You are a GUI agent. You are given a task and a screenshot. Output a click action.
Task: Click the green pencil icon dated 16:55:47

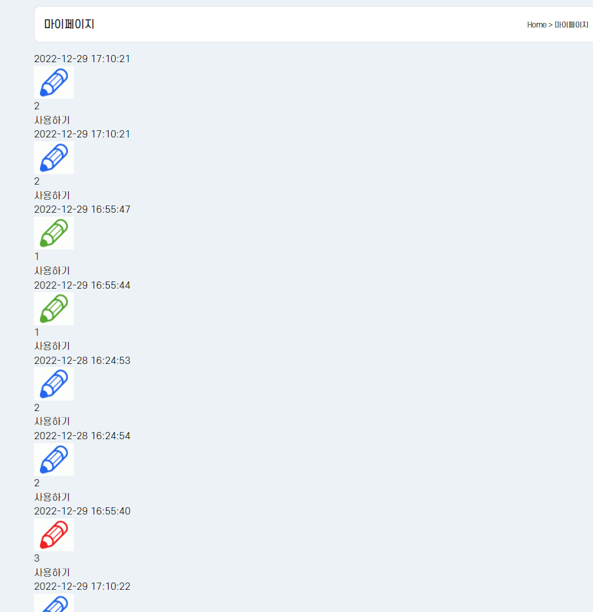point(54,233)
